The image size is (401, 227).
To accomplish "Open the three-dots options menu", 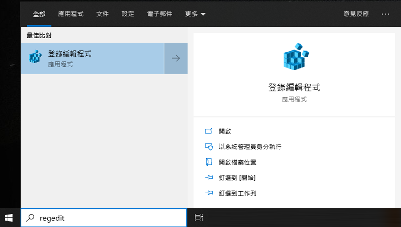I will tap(385, 14).
